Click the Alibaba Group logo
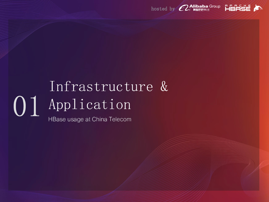Screen dimensions: 269x202 pyautogui.click(x=199, y=8)
